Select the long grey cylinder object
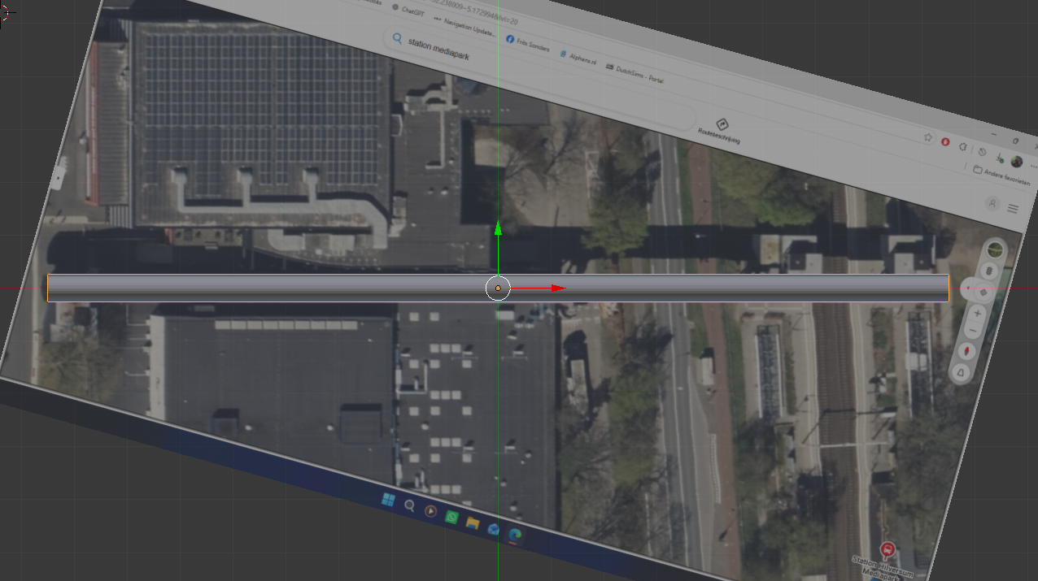The image size is (1038, 581). [x=498, y=288]
